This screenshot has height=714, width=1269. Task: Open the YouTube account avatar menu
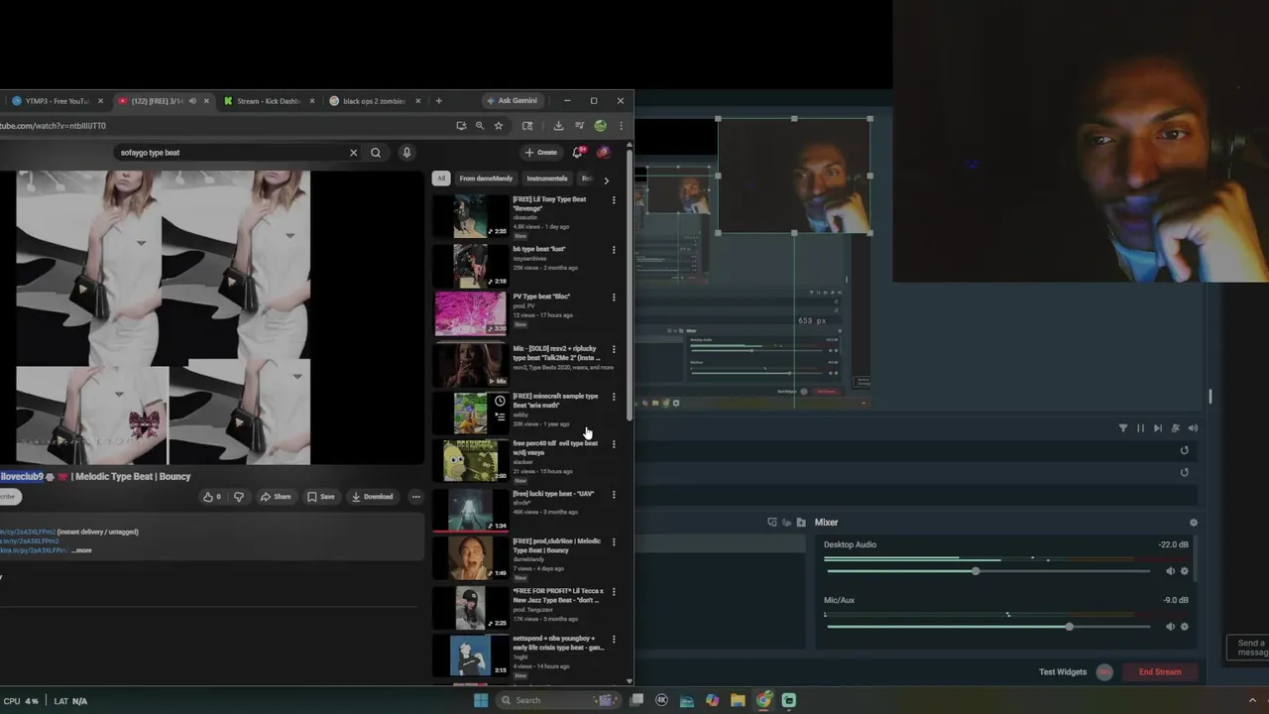(x=603, y=153)
